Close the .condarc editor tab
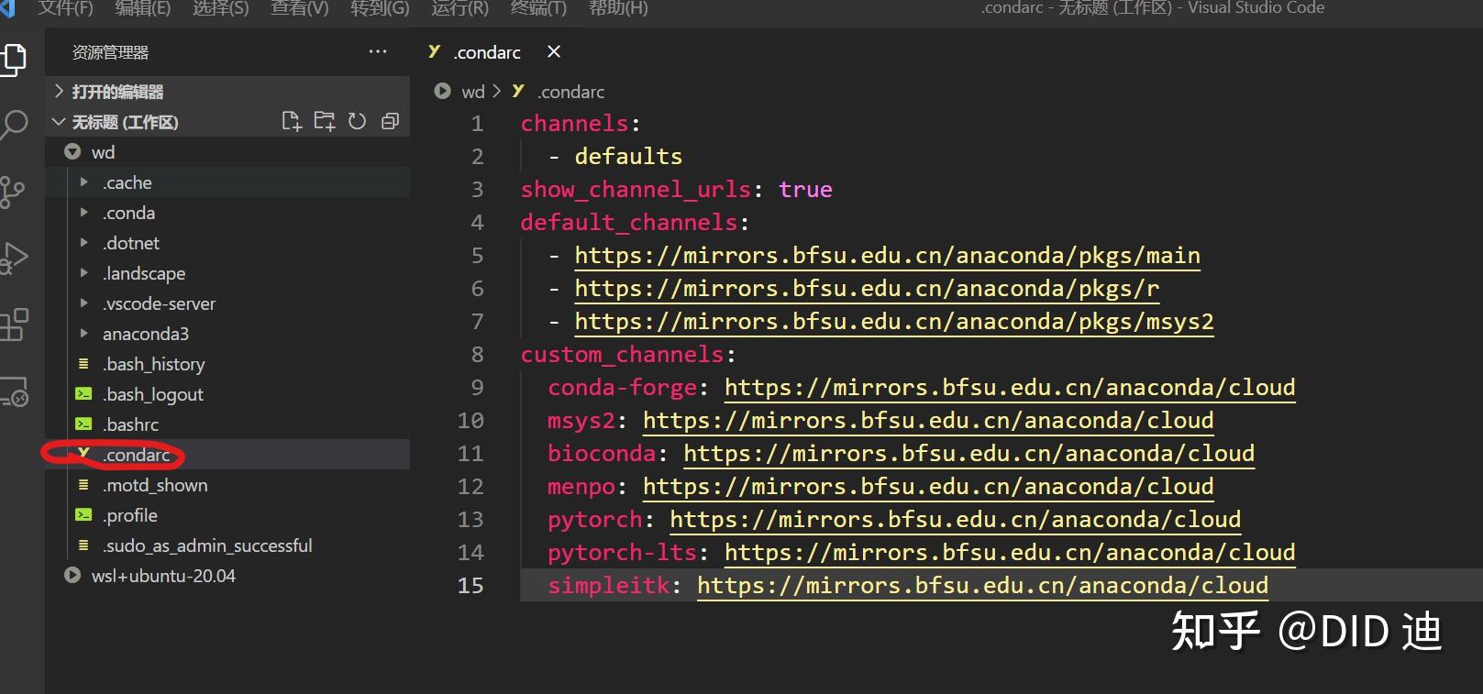This screenshot has height=694, width=1483. 554,52
